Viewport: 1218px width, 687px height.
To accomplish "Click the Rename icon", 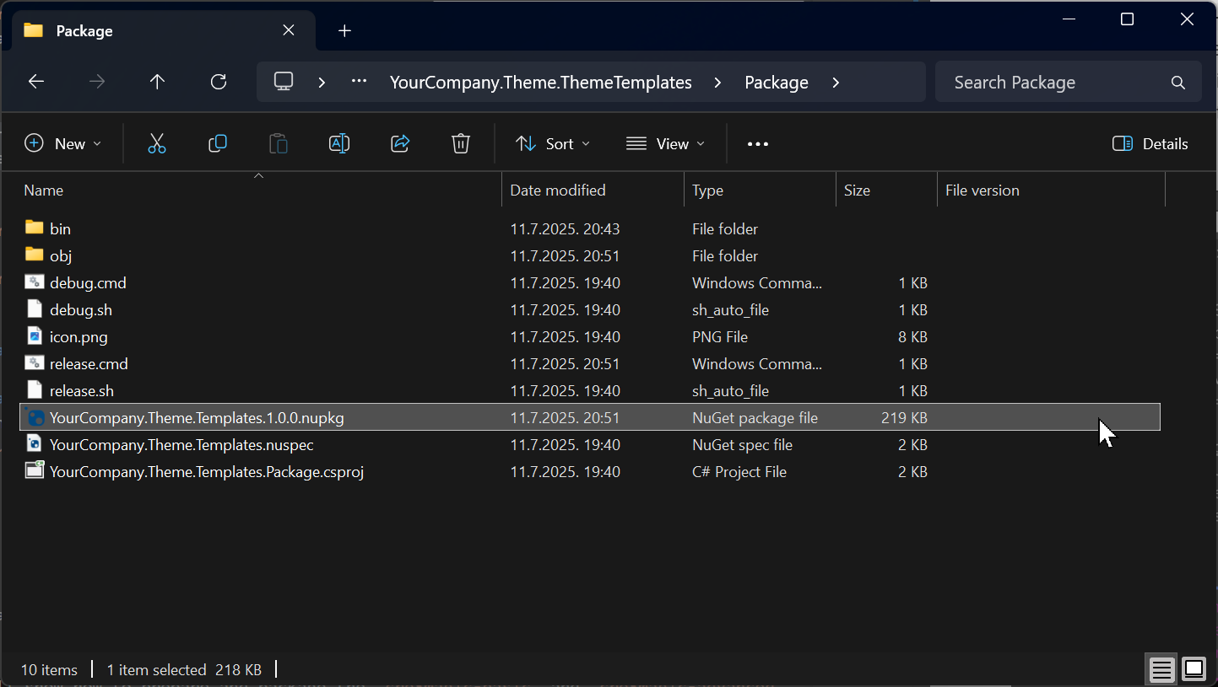I will (x=339, y=144).
